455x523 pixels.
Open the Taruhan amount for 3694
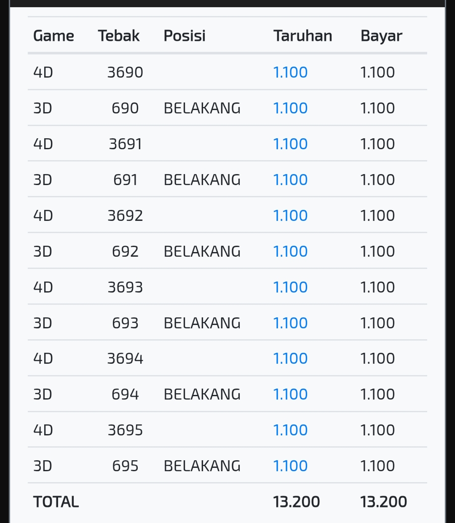[290, 358]
